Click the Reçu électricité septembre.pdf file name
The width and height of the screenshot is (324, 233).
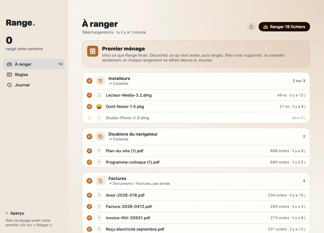click(135, 229)
